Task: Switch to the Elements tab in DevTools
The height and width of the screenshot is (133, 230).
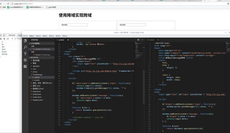Action: pos(12,35)
